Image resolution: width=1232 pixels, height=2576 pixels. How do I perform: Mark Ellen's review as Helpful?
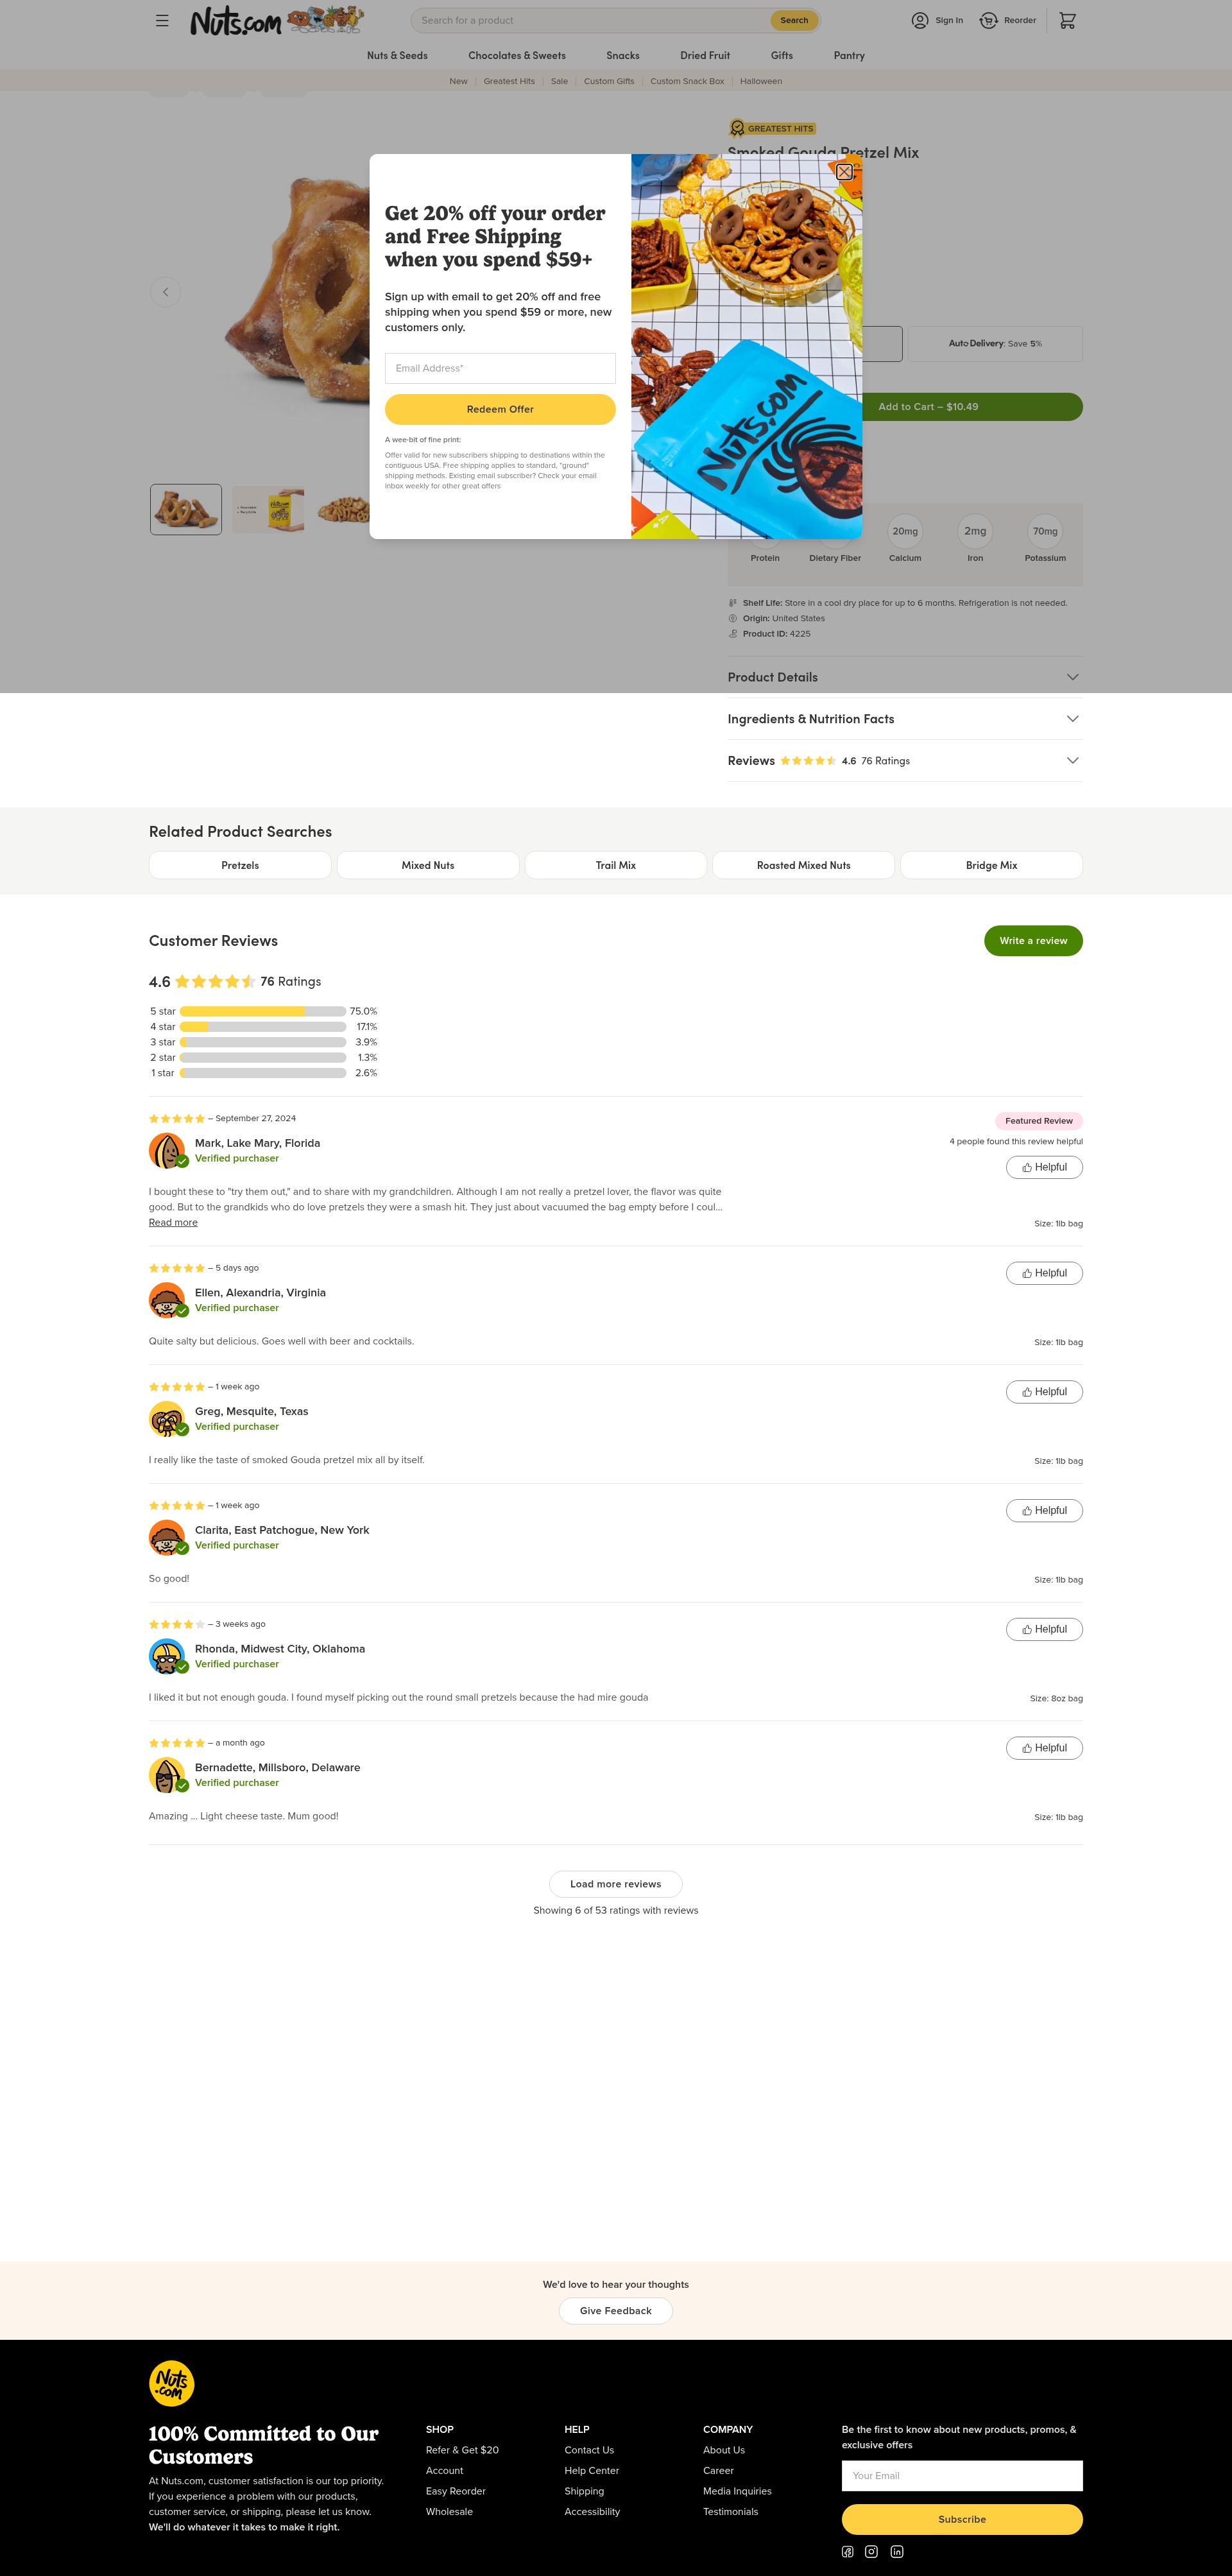click(1044, 1273)
